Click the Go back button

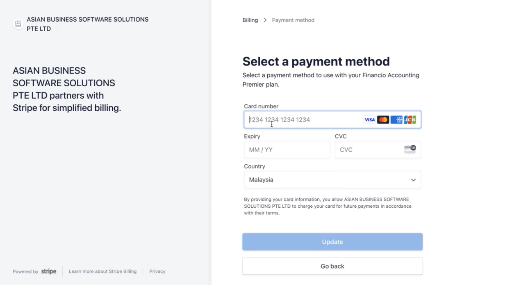[332, 266]
